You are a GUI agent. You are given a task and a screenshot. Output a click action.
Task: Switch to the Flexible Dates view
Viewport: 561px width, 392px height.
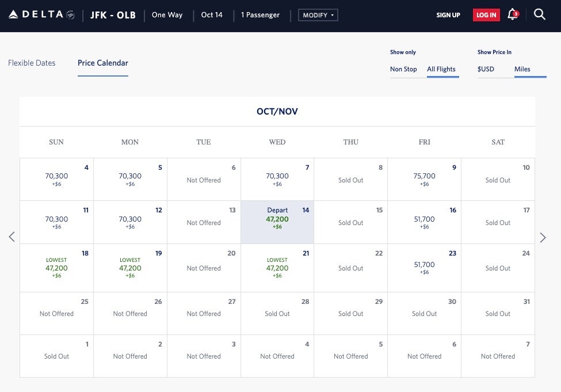(32, 63)
